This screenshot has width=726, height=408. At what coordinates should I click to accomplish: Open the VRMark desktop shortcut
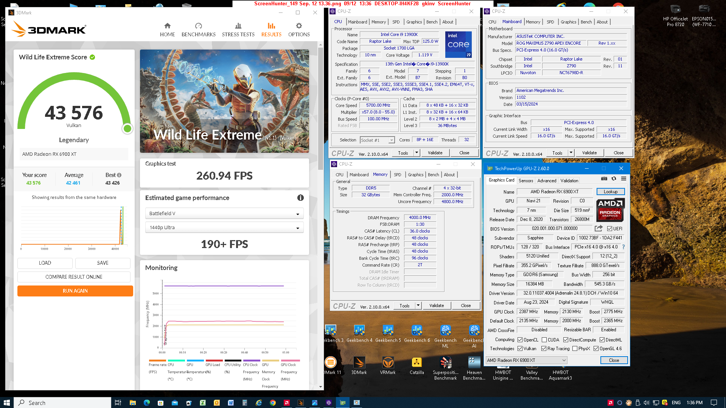(x=388, y=366)
